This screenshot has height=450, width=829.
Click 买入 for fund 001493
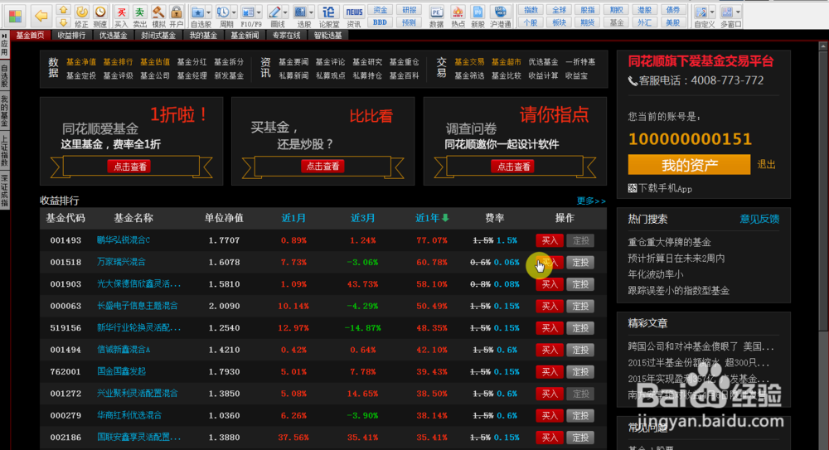coord(550,240)
